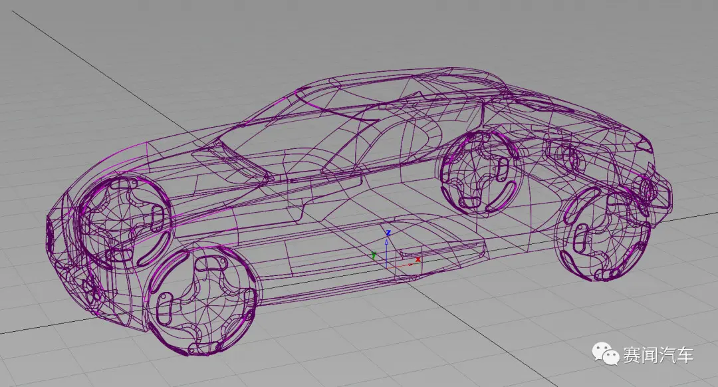This screenshot has height=387, width=718.
Task: Select the front wheel nearest the camera
Action: [x=202, y=299]
